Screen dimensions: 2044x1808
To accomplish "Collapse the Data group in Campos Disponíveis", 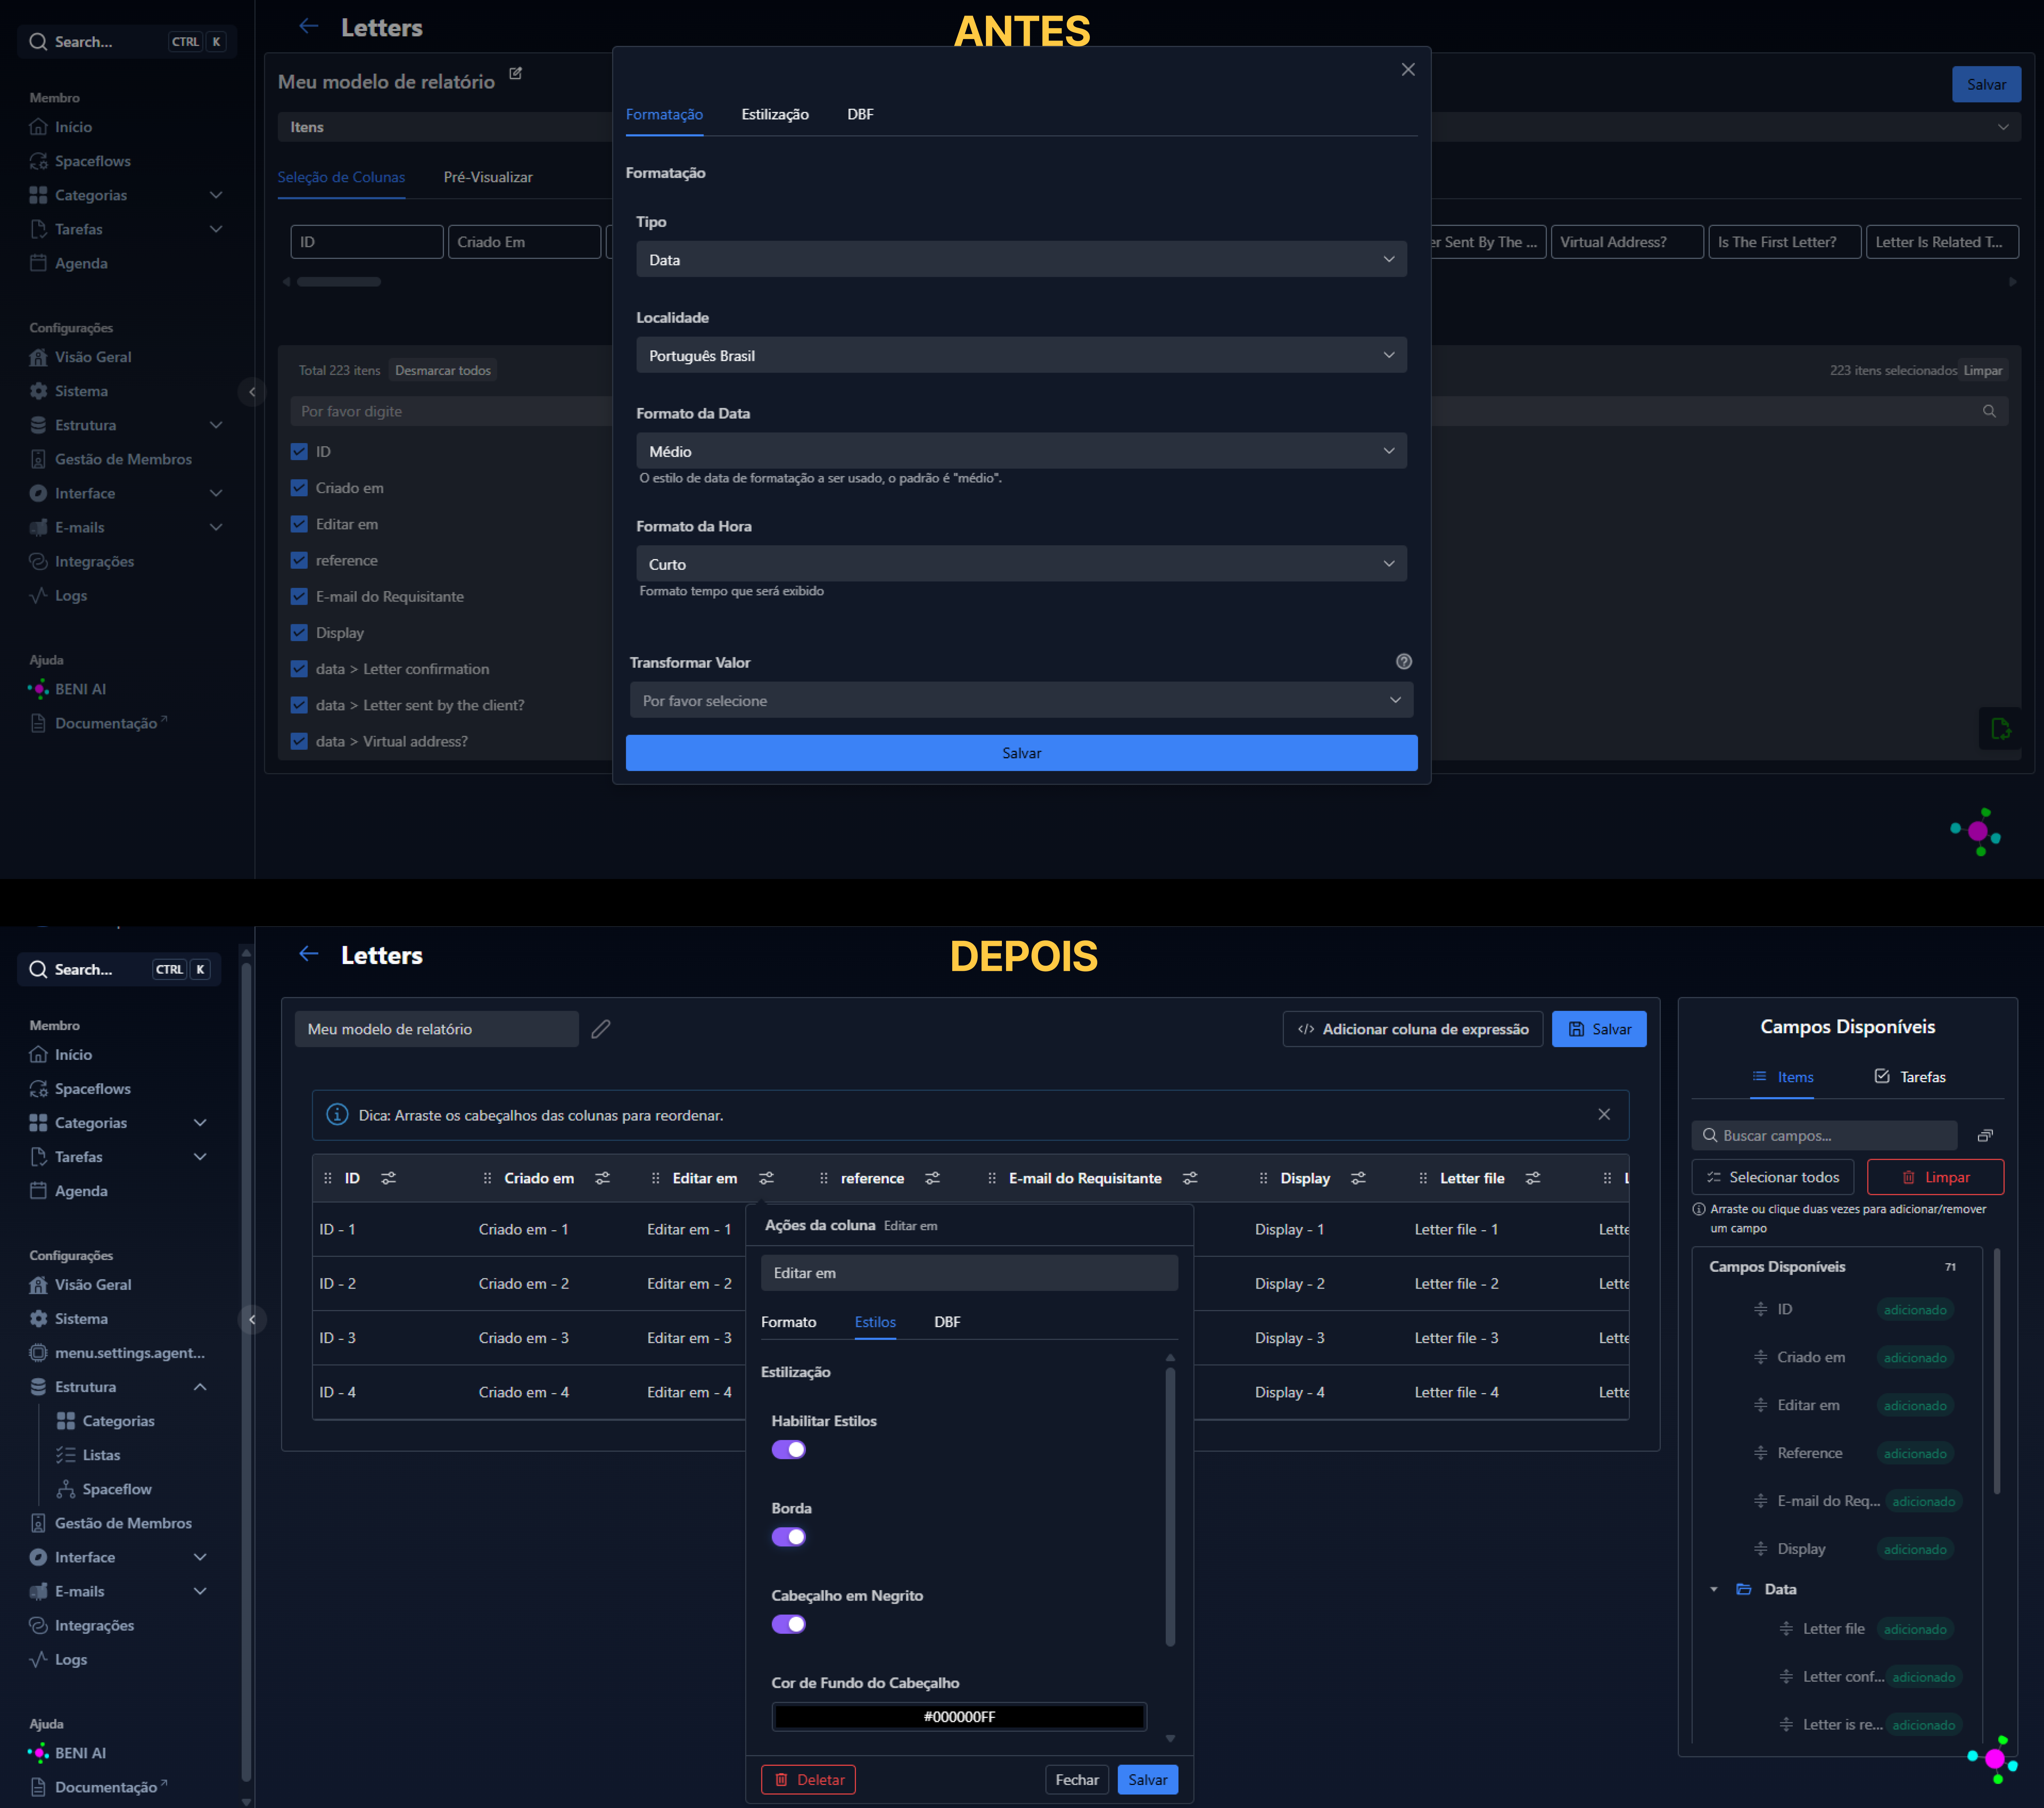I will pyautogui.click(x=1714, y=1589).
